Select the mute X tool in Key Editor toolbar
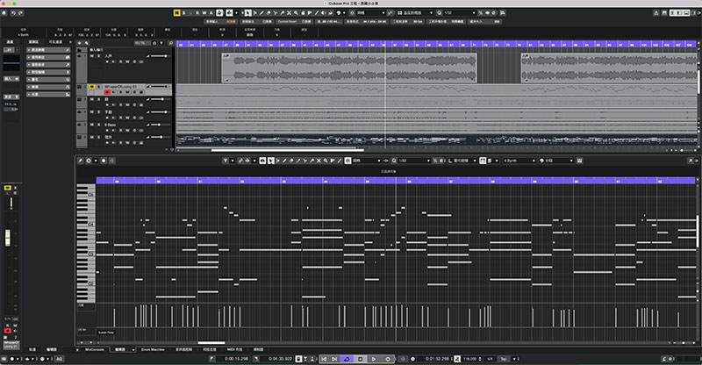 [319, 161]
